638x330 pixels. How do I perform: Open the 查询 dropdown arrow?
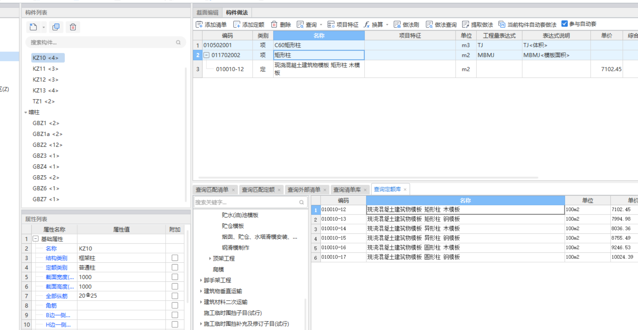pyautogui.click(x=321, y=25)
